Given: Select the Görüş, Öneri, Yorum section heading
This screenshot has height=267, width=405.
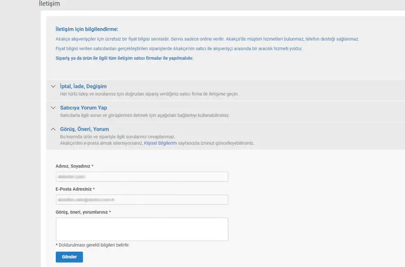Looking at the screenshot, I should click(x=85, y=129).
